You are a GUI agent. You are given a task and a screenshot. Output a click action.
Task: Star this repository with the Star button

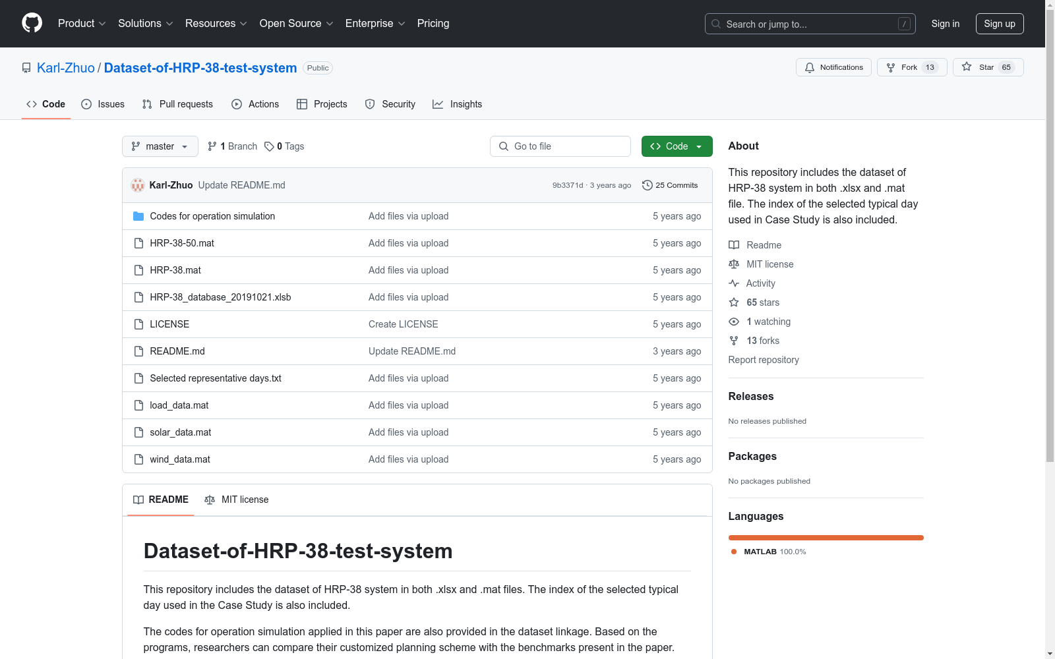[x=988, y=67]
